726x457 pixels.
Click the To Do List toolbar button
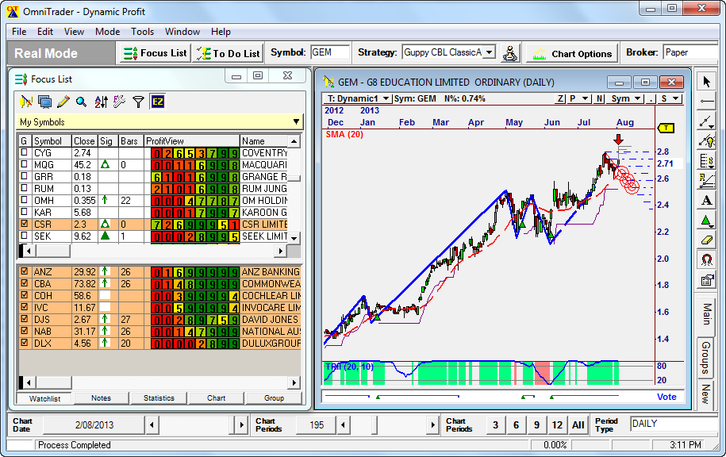pos(228,53)
